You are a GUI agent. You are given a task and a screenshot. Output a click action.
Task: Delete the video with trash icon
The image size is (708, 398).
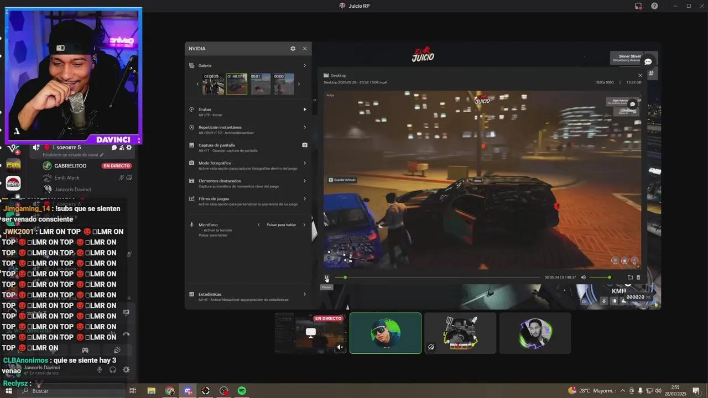pyautogui.click(x=638, y=277)
